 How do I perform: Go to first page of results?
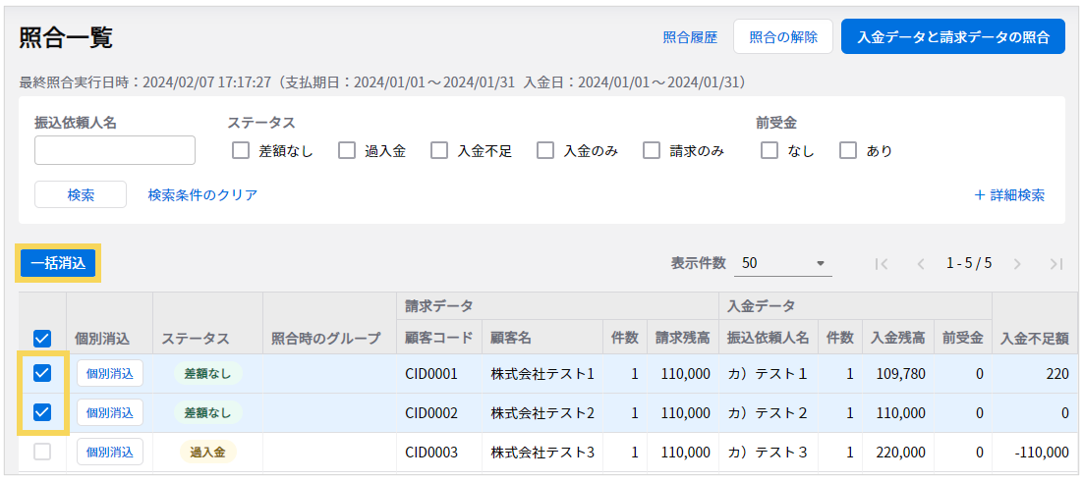coord(882,264)
